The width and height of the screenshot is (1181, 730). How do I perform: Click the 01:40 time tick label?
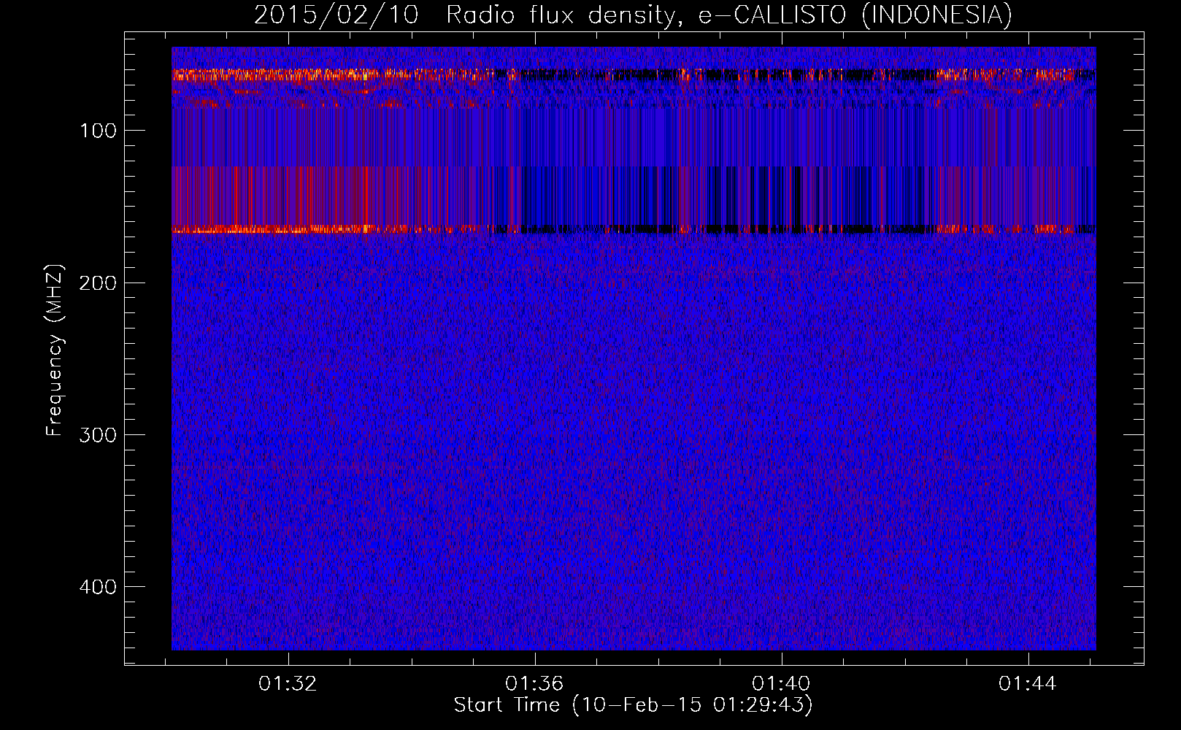782,684
